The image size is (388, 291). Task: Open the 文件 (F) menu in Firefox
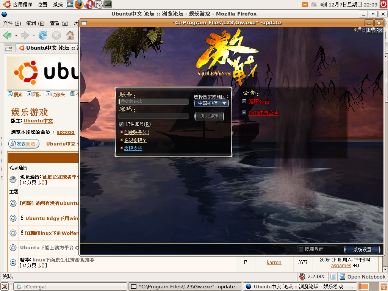(12, 23)
